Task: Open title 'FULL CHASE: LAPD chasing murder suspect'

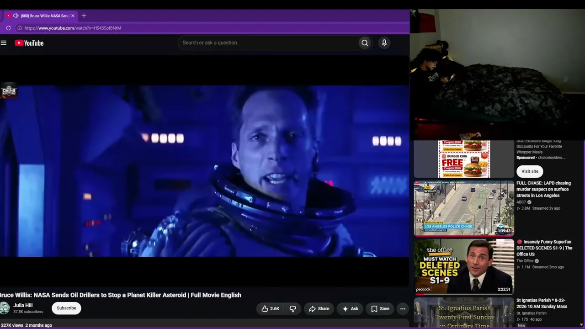Action: click(x=543, y=189)
